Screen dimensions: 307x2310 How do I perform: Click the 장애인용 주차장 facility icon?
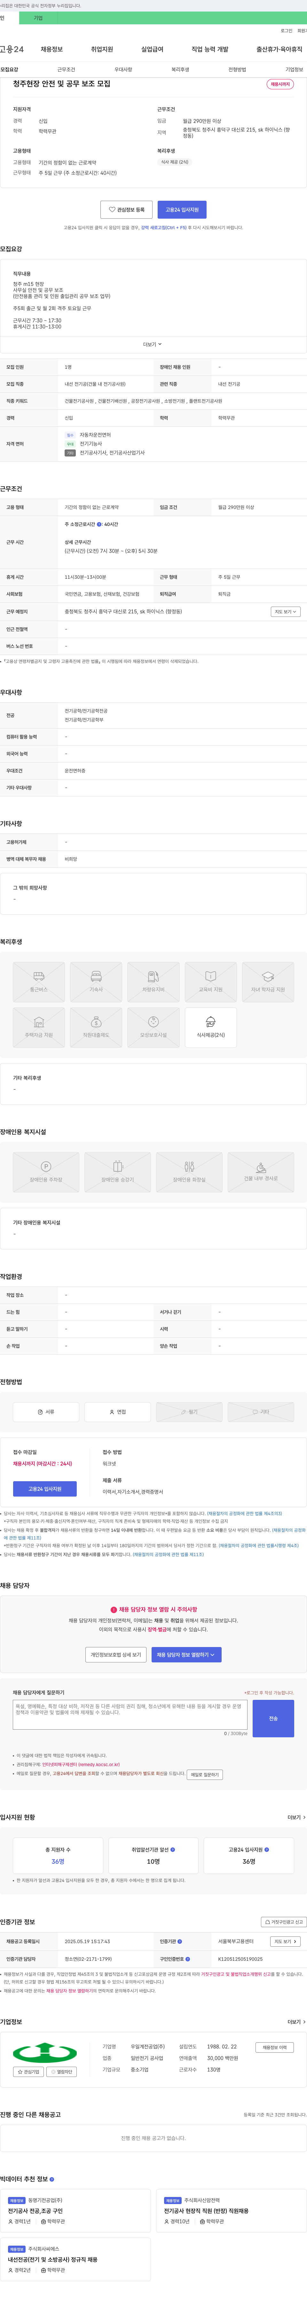tap(46, 1172)
